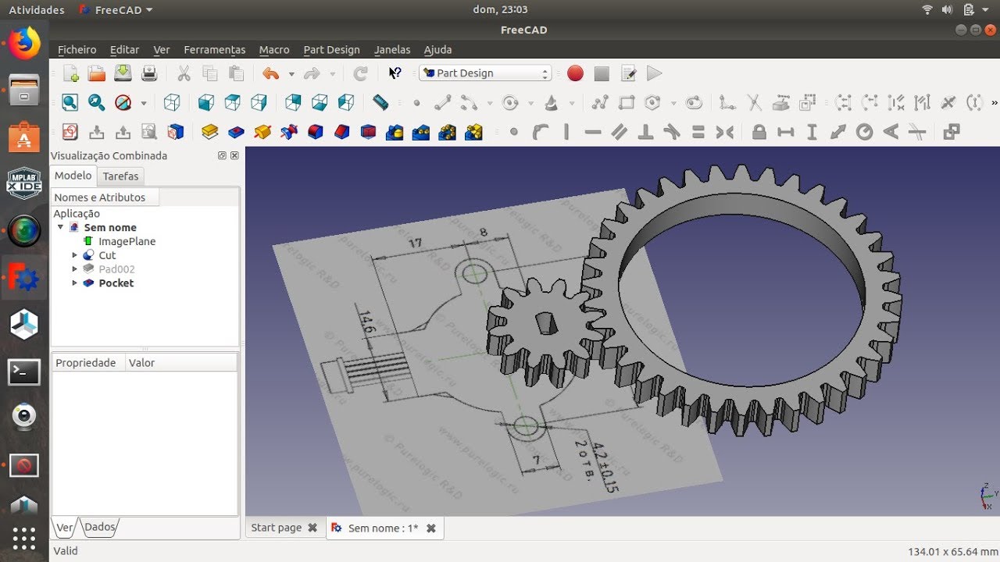The image size is (1000, 562).
Task: Open the Ficheiro menu
Action: click(77, 49)
